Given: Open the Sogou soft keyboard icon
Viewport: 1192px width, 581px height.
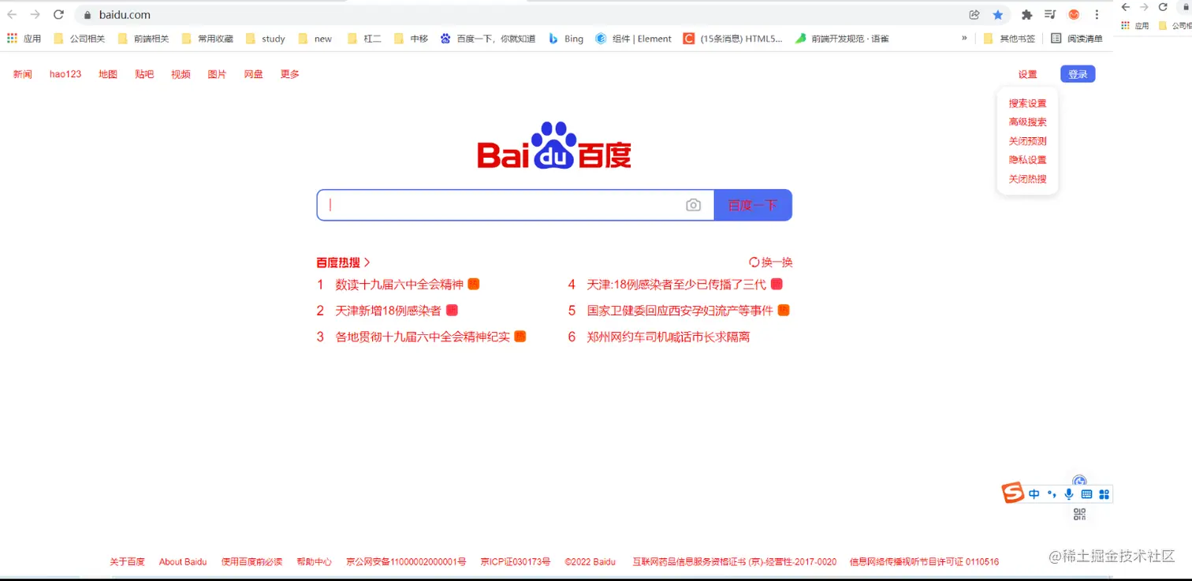Looking at the screenshot, I should tap(1086, 494).
